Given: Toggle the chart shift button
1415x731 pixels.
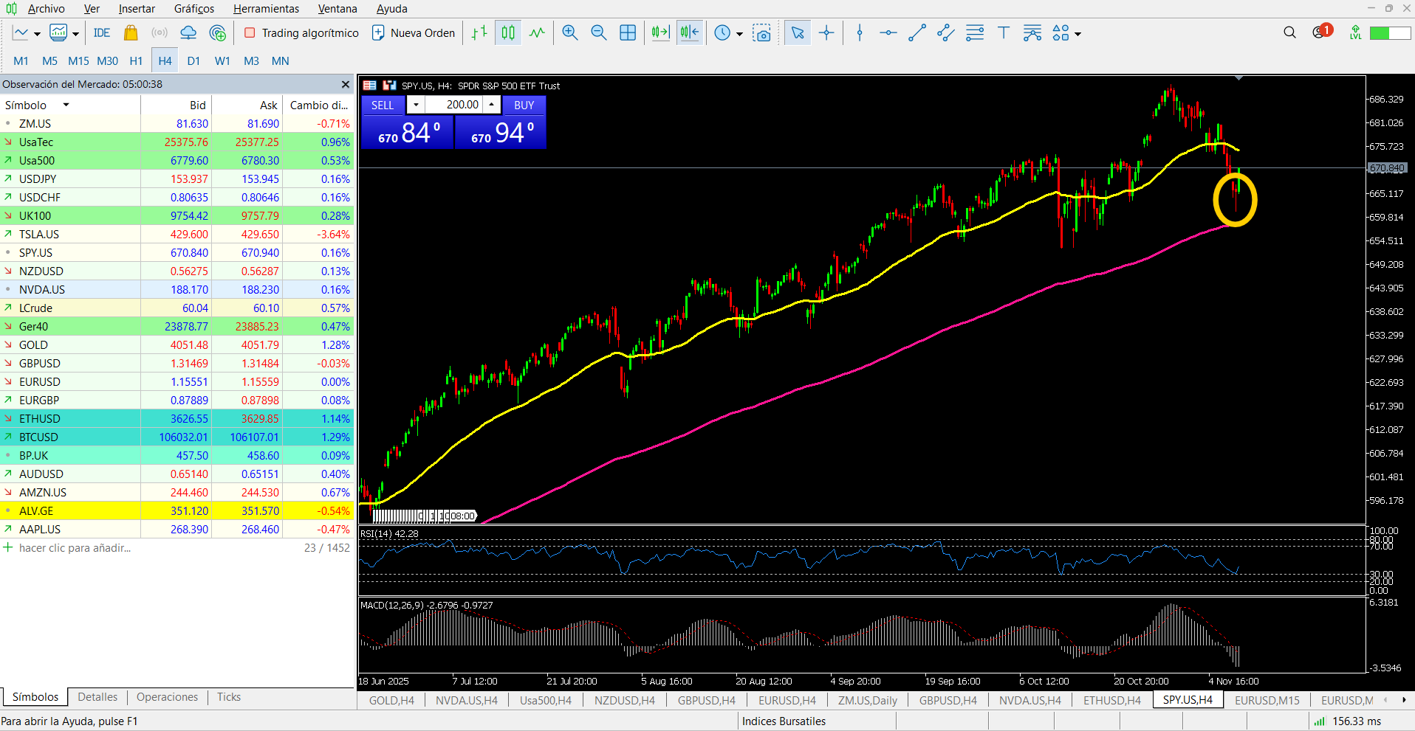Looking at the screenshot, I should (x=689, y=33).
